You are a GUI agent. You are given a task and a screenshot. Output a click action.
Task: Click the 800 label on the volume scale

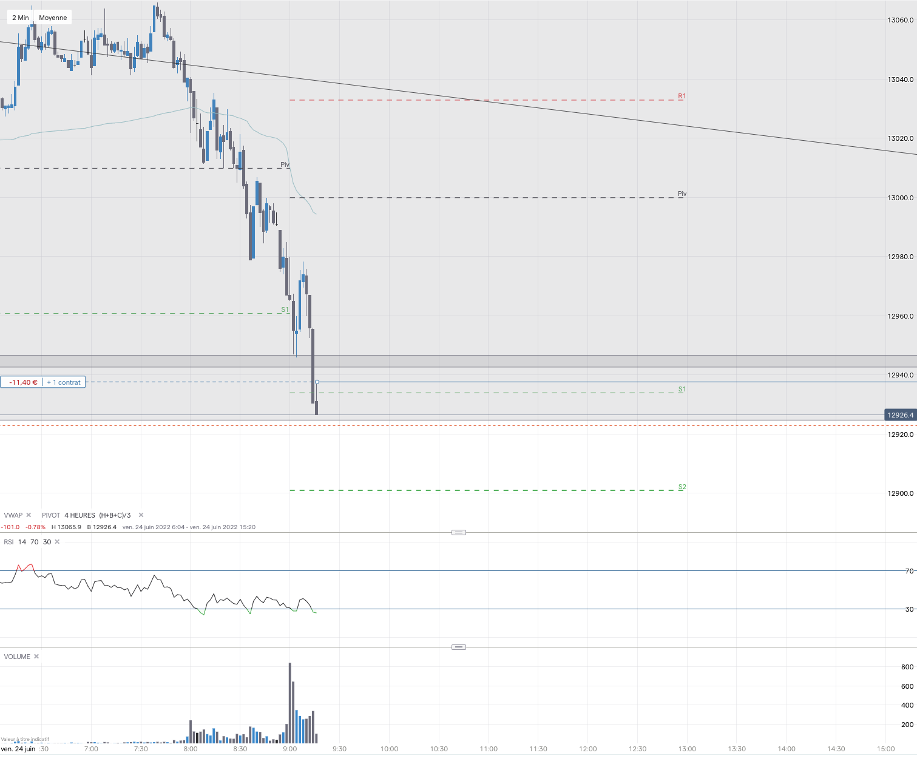907,667
